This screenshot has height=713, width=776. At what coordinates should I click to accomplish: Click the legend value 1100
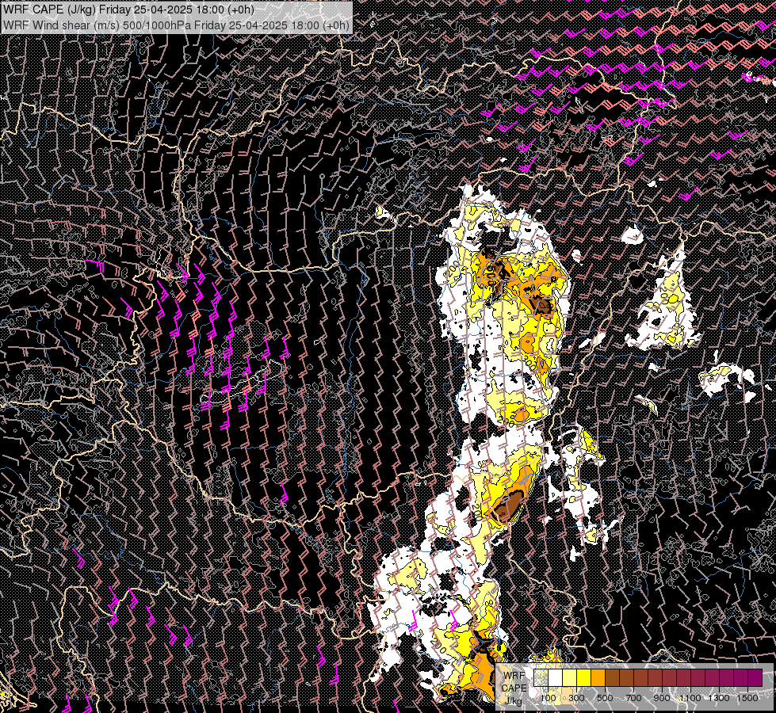(690, 698)
